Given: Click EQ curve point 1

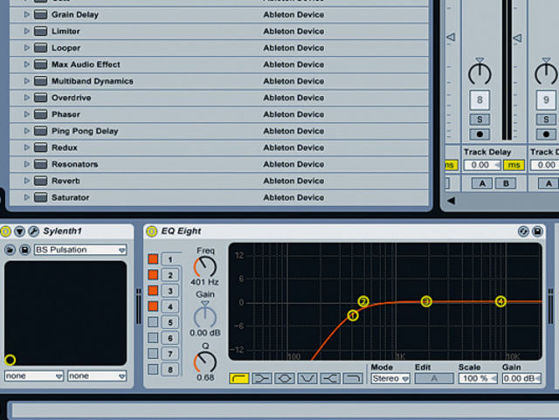Looking at the screenshot, I should tap(353, 315).
